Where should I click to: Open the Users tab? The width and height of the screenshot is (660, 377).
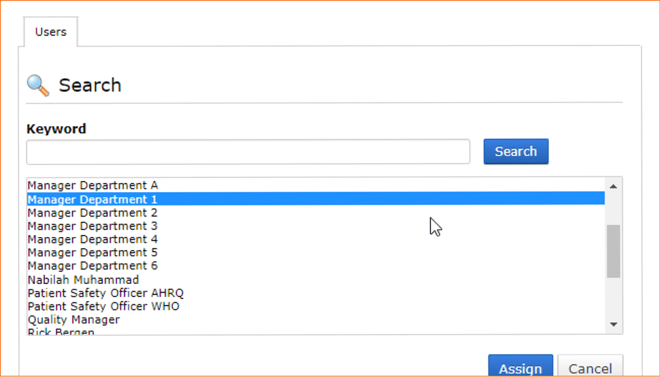(51, 32)
